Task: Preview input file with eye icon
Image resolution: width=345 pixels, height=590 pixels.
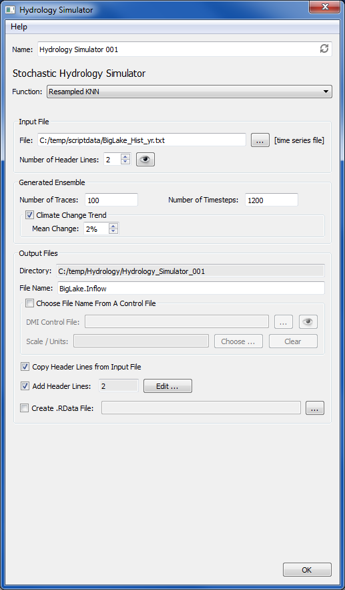Action: [x=145, y=160]
